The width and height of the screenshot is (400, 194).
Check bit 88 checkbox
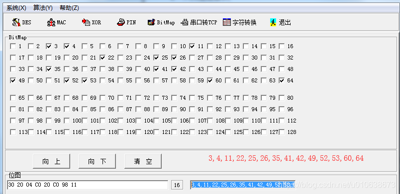[x=138, y=109]
